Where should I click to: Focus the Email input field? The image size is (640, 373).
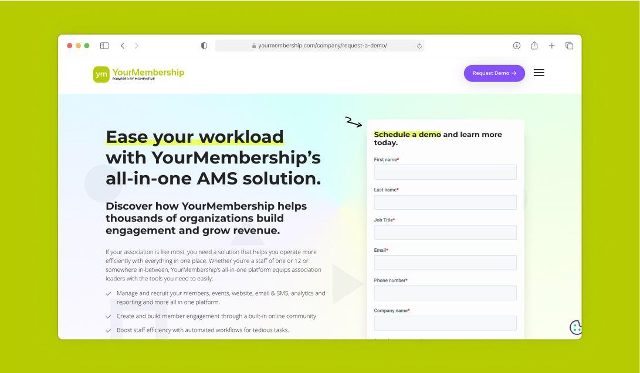coord(445,263)
